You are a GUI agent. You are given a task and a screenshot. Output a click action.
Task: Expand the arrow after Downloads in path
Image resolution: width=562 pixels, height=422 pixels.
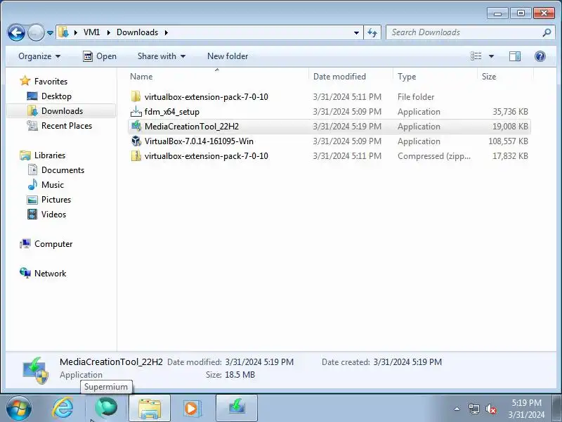click(166, 32)
